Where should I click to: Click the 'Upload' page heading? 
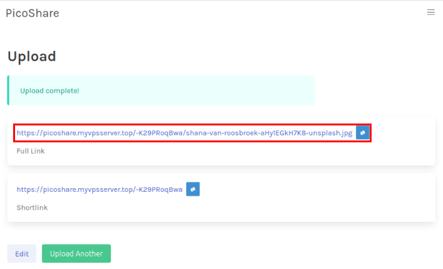point(31,56)
